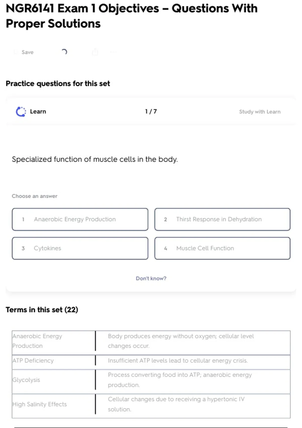Click the Glycolysis term
The image size is (302, 428).
[x=26, y=380]
